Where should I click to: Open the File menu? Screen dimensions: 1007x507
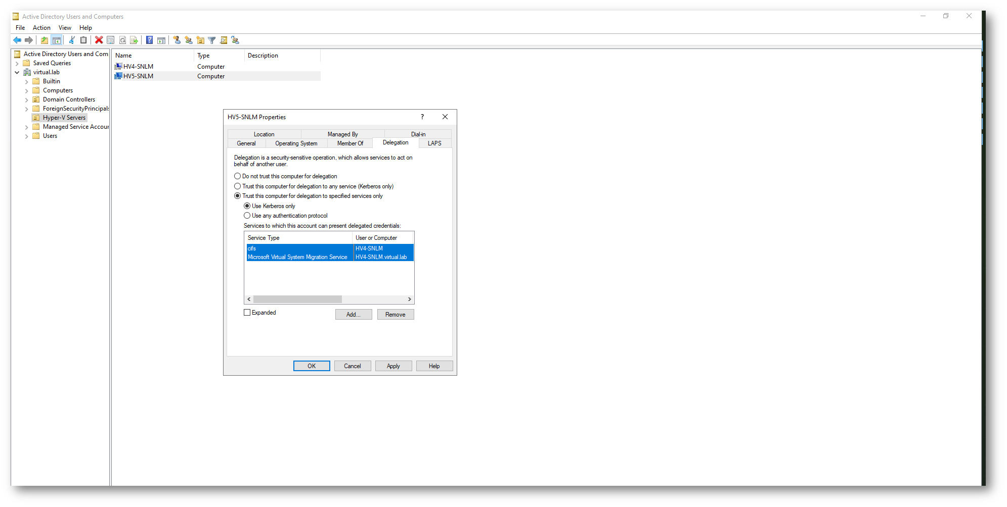pyautogui.click(x=20, y=28)
